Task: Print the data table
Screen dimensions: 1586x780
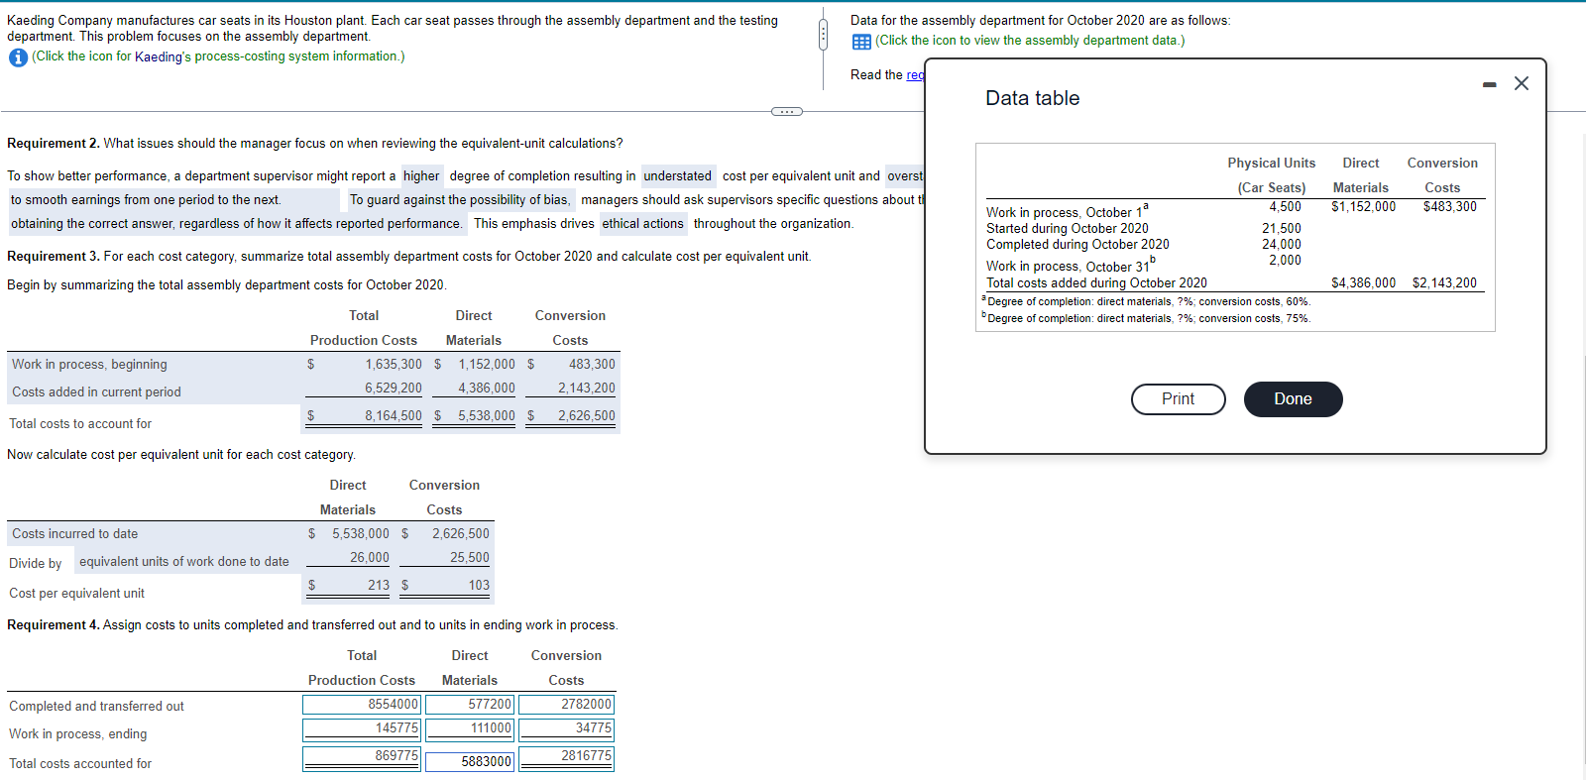Action: pyautogui.click(x=1179, y=399)
